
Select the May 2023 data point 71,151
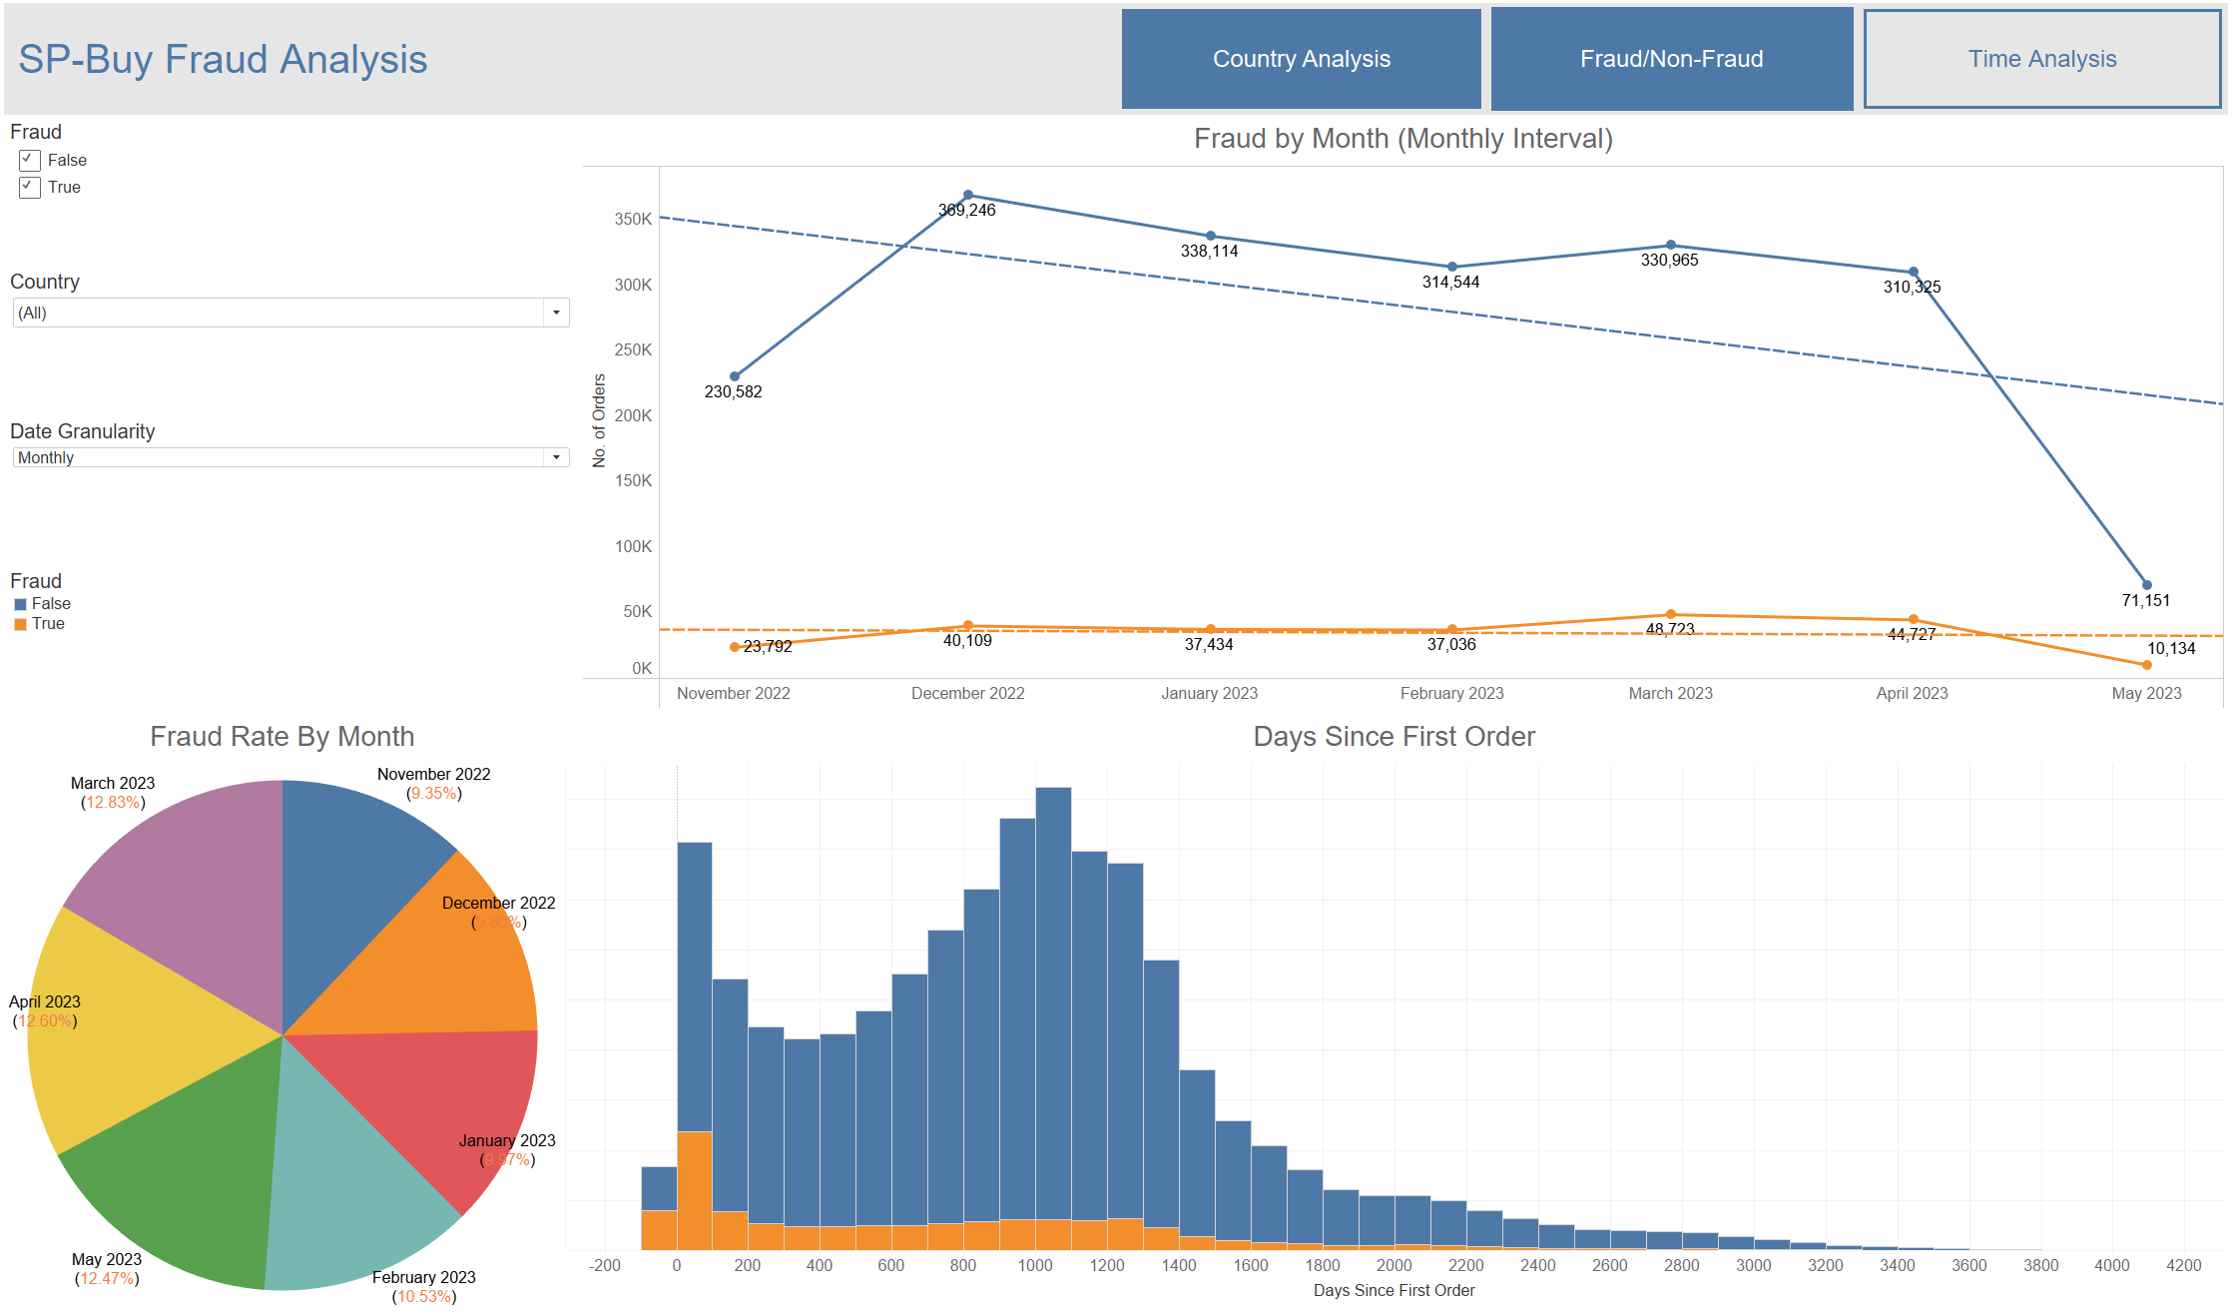pyautogui.click(x=2147, y=585)
